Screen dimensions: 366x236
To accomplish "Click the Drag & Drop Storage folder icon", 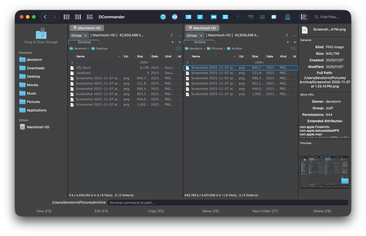I will coord(41,34).
